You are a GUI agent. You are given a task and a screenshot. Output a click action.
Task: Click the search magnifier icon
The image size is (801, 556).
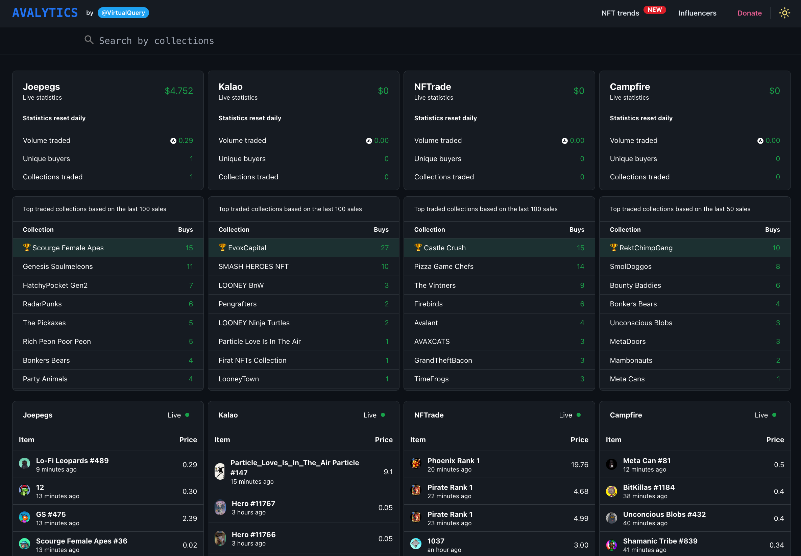(x=89, y=40)
